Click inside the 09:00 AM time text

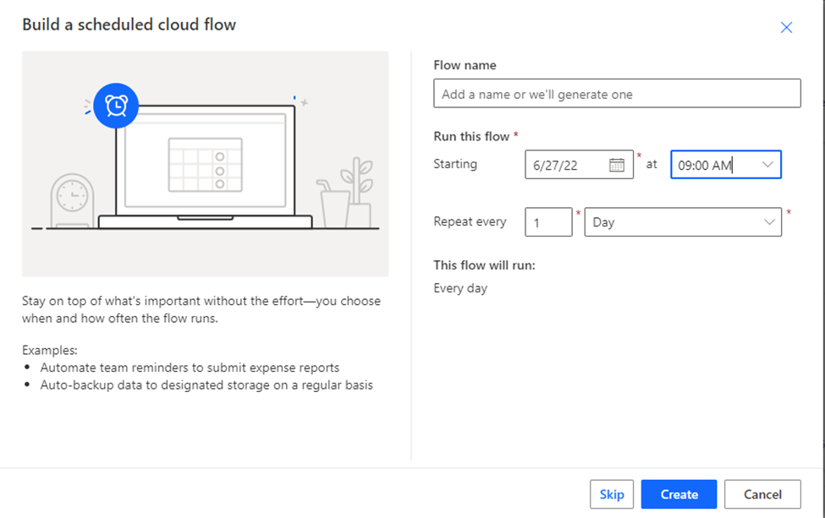tap(704, 166)
